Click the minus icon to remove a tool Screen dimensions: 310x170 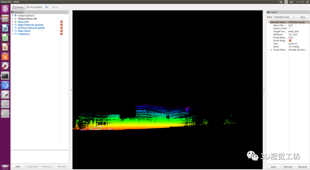(x=53, y=7)
